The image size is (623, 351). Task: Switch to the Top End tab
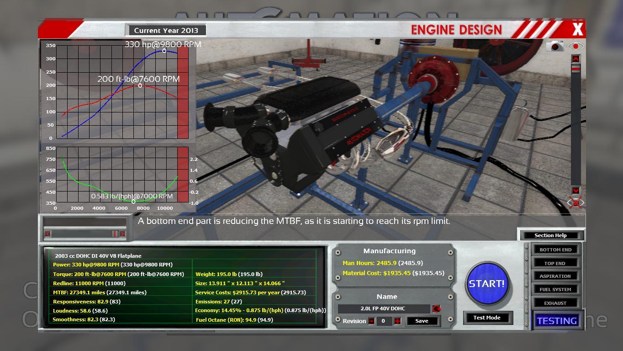555,263
